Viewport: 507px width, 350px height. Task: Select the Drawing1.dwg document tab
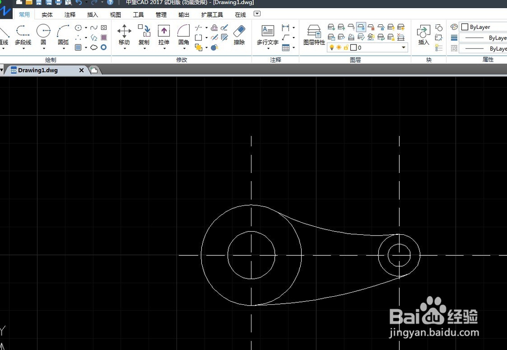point(38,70)
